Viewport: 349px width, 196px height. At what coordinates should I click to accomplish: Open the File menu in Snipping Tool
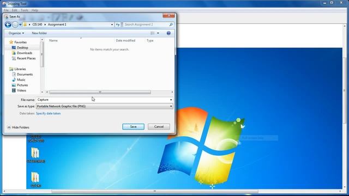[6, 10]
